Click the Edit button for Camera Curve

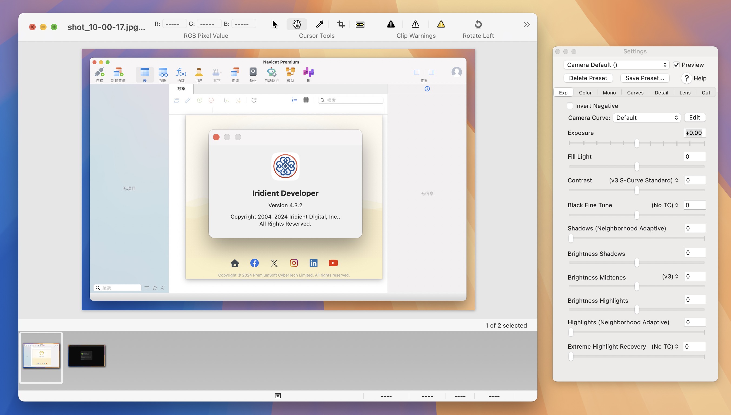694,117
